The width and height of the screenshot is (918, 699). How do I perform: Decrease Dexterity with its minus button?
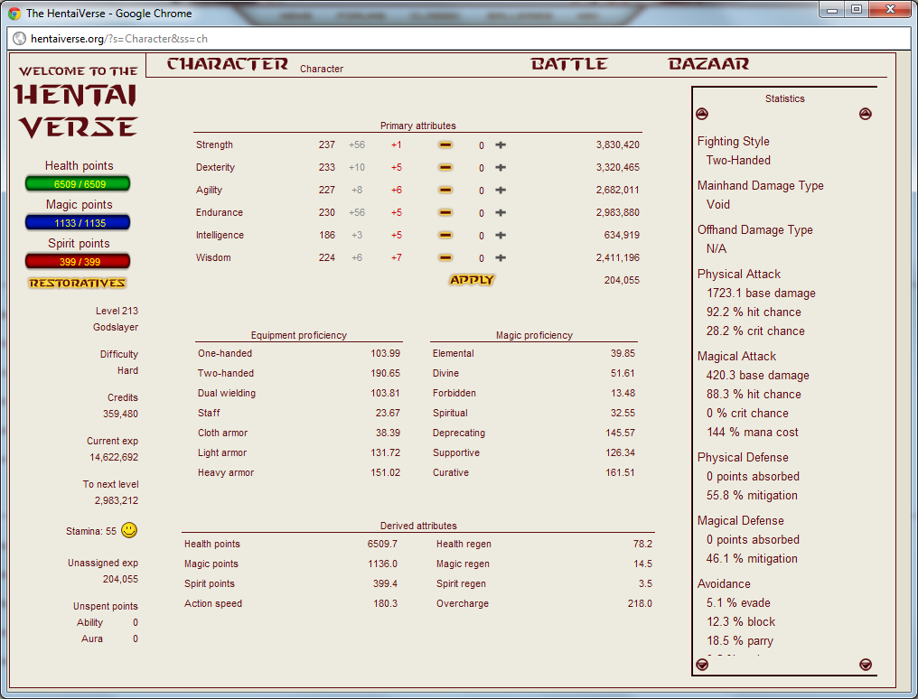tap(445, 167)
